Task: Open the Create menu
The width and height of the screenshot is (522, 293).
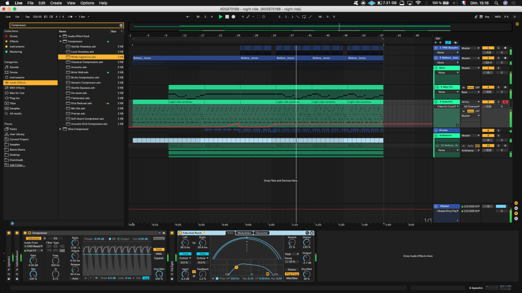Action: click(56, 3)
